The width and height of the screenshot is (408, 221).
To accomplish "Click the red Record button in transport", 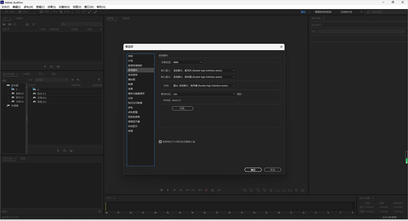I will [x=206, y=190].
